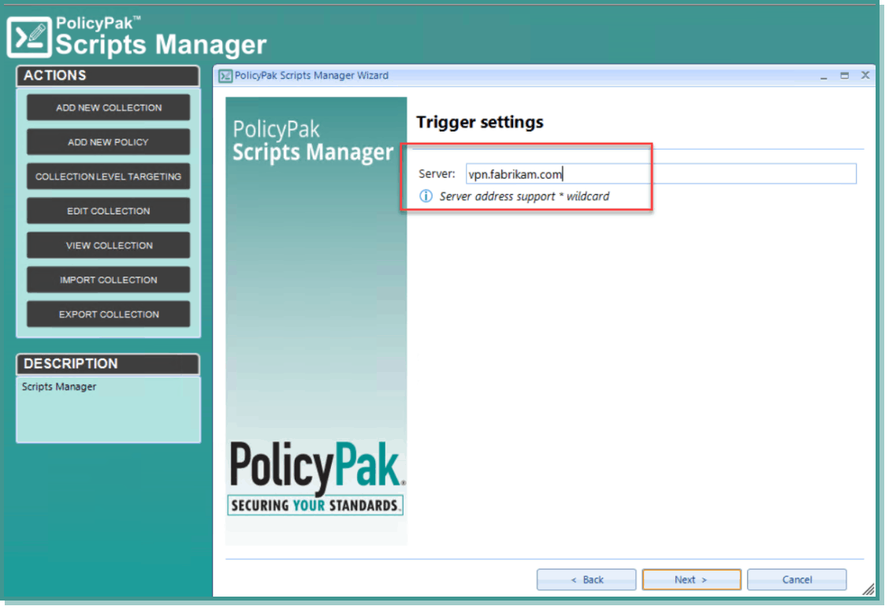Click the 'Server:' label

(x=437, y=174)
